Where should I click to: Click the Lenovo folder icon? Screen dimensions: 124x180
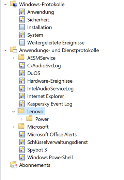[x=21, y=111]
